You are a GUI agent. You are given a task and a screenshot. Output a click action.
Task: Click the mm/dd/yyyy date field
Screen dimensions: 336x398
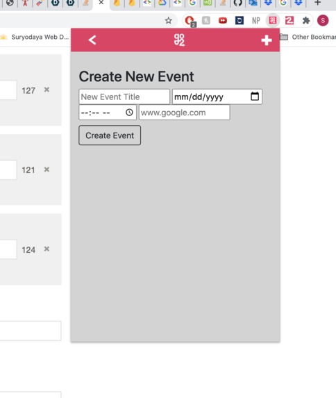[x=217, y=97]
